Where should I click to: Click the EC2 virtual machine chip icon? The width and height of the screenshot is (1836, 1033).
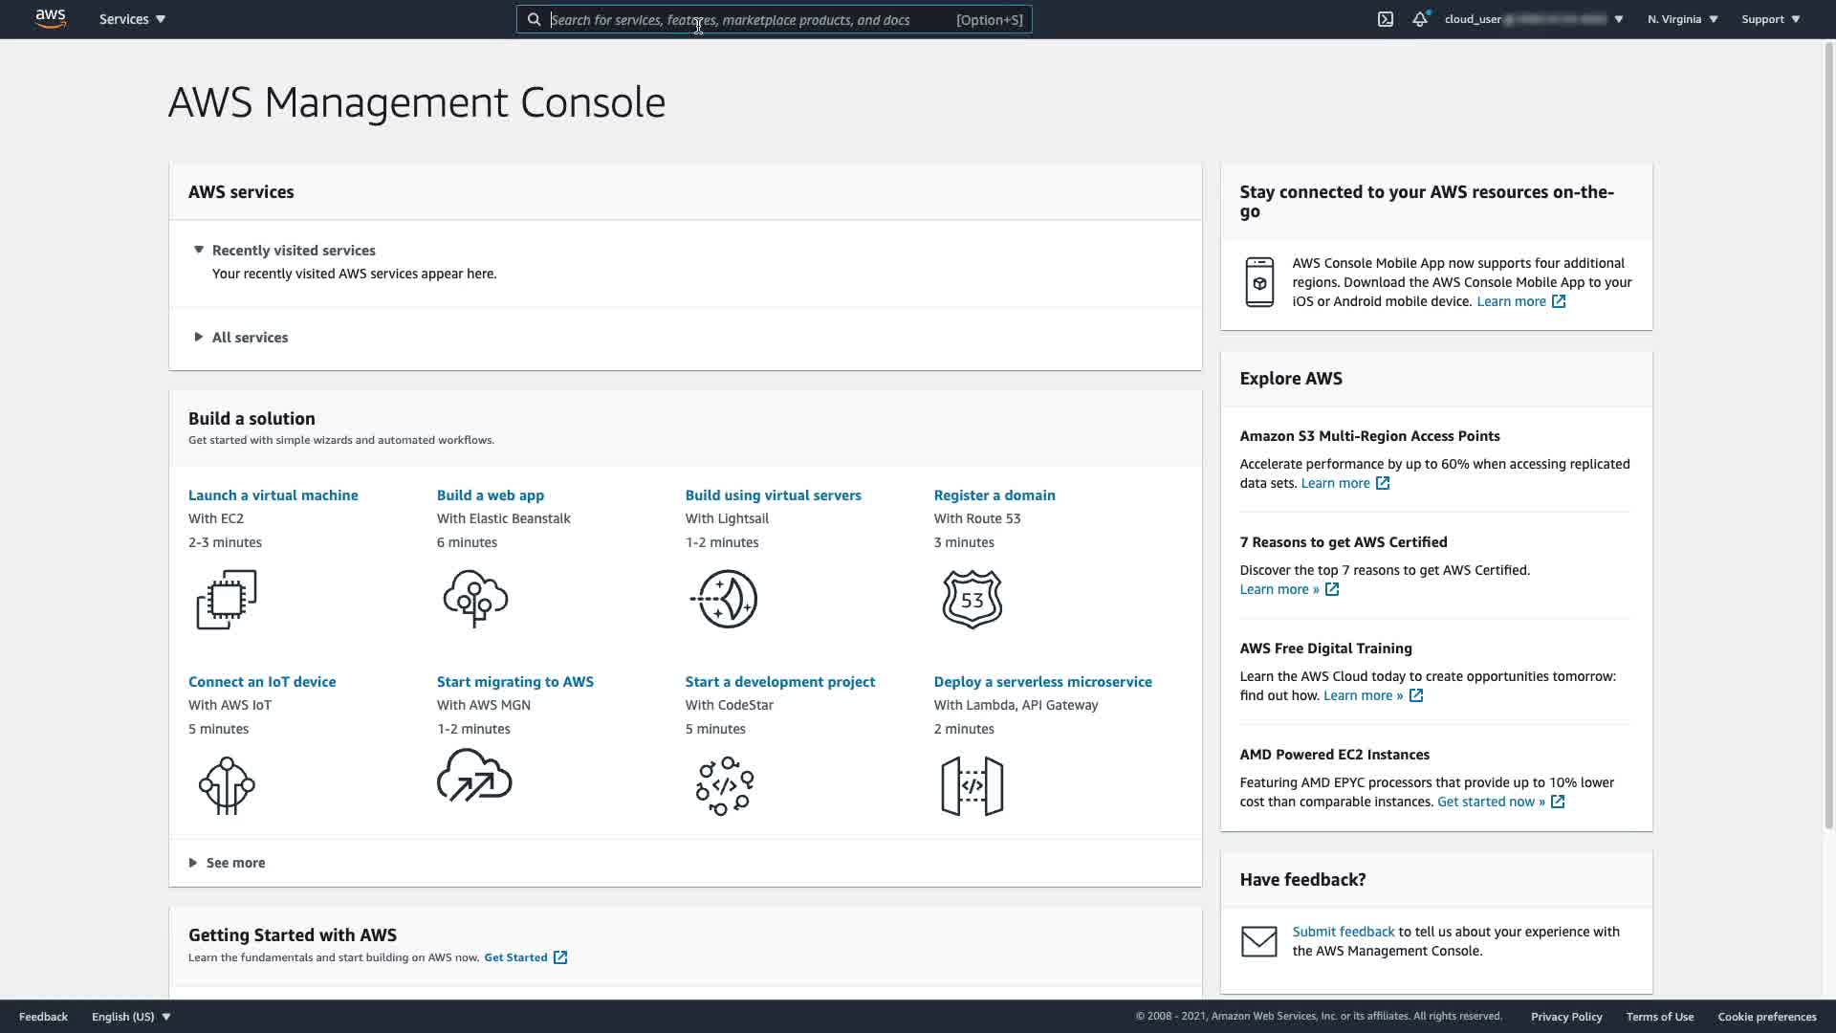227,600
